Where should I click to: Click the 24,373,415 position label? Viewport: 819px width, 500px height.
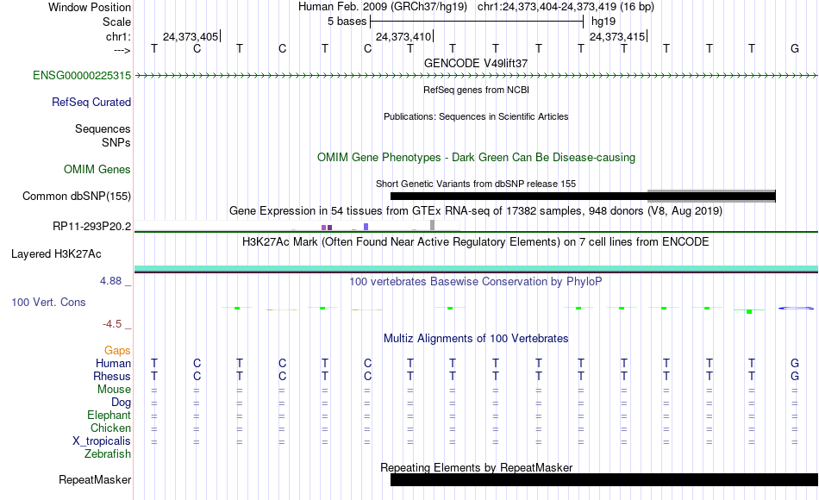pos(617,36)
